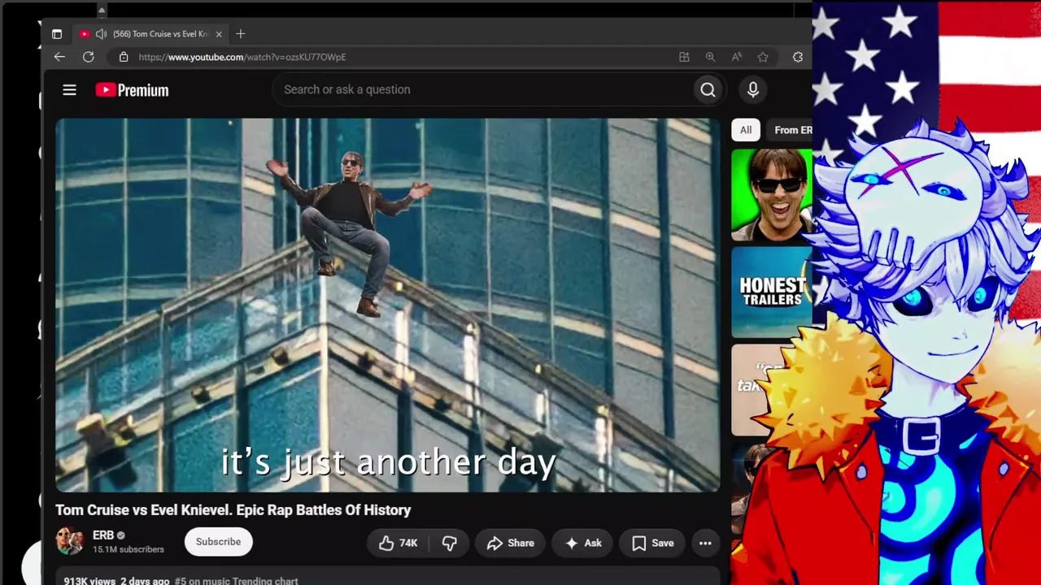Screen dimensions: 1041x585
Task: Activate the Read Aloud icon
Action: click(736, 57)
